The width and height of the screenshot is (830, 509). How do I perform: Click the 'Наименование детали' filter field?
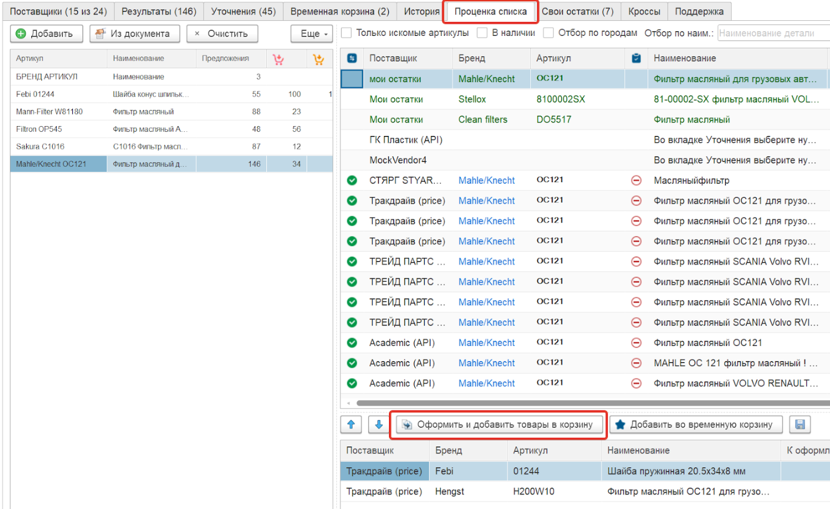pyautogui.click(x=773, y=33)
